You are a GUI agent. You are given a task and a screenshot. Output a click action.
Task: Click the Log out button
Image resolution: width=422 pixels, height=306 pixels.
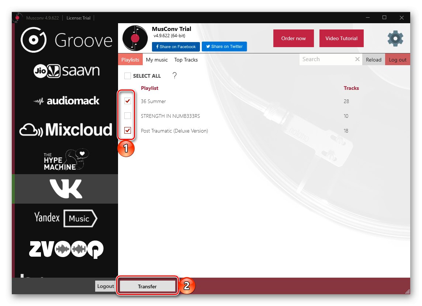click(x=398, y=60)
